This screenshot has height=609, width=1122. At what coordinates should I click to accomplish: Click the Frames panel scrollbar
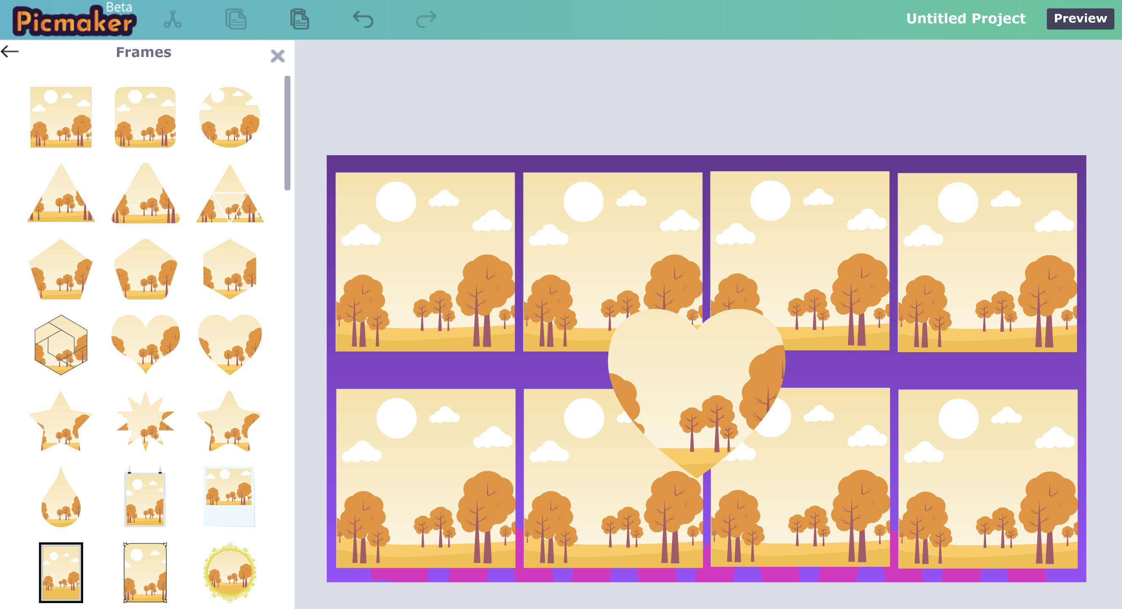point(287,133)
